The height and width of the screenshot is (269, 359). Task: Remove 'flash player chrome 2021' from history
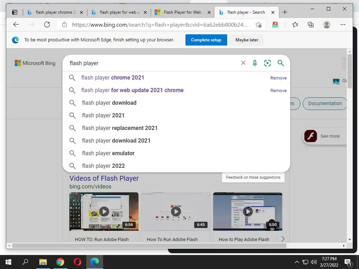pyautogui.click(x=278, y=78)
